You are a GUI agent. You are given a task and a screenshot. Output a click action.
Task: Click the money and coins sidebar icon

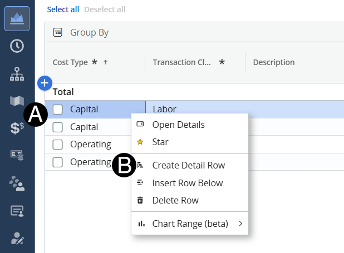[x=17, y=155]
